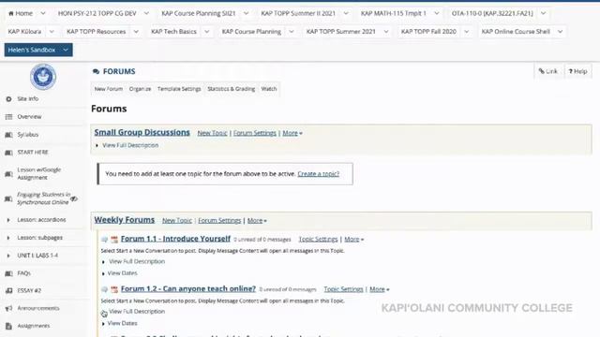This screenshot has height=337, width=600.
Task: Click the FAQs lesson icon
Action: 8,273
